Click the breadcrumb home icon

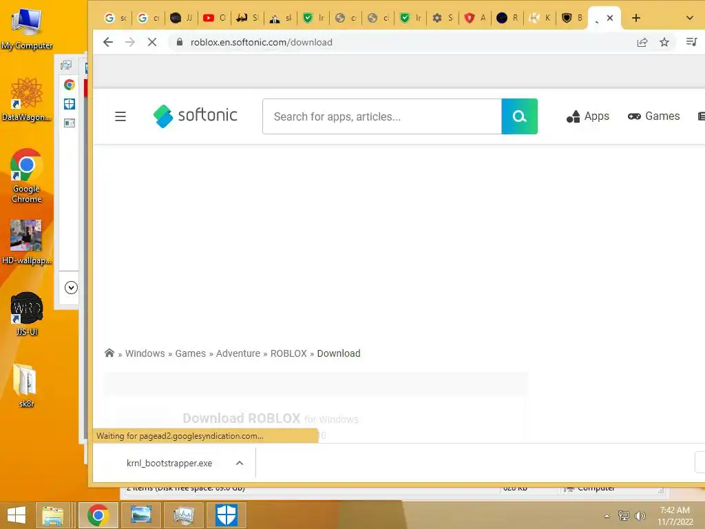point(109,353)
